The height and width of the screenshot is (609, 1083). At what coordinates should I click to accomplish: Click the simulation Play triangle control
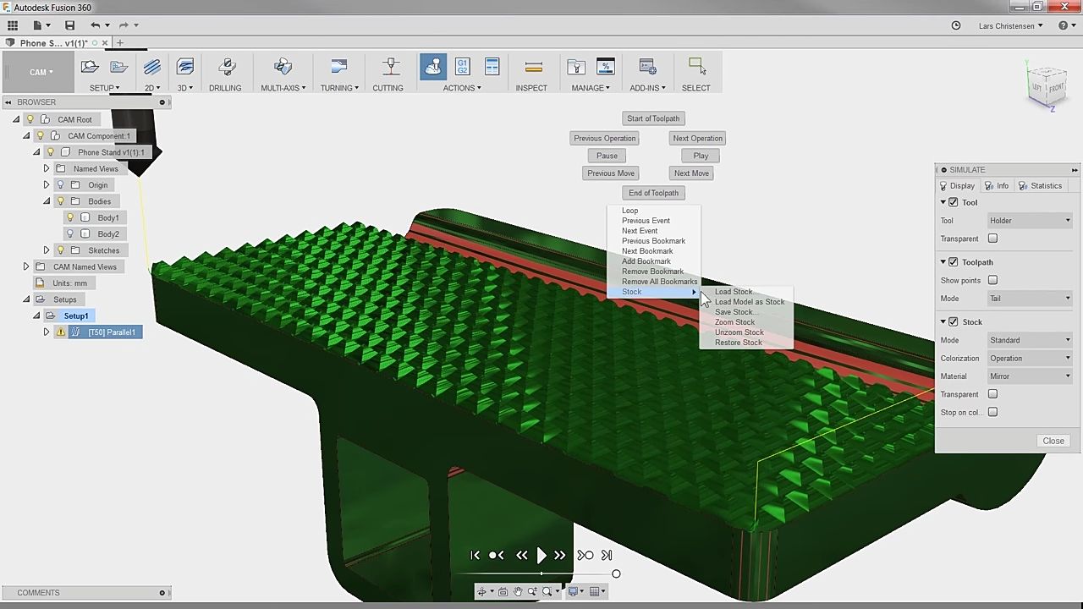click(541, 556)
